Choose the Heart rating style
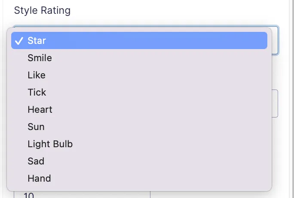Image resolution: width=294 pixels, height=198 pixels. click(x=40, y=110)
